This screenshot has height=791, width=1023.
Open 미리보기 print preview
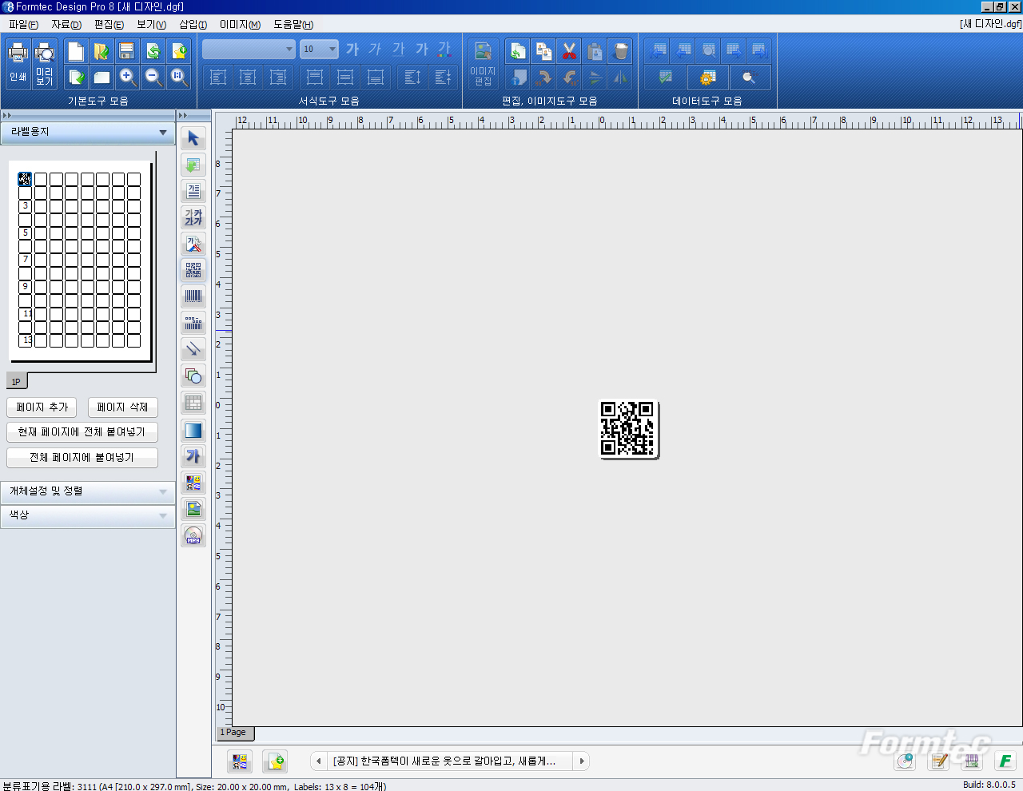[x=45, y=64]
